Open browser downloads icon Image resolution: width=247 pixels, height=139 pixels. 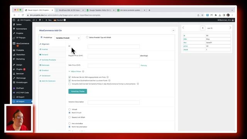(220, 15)
